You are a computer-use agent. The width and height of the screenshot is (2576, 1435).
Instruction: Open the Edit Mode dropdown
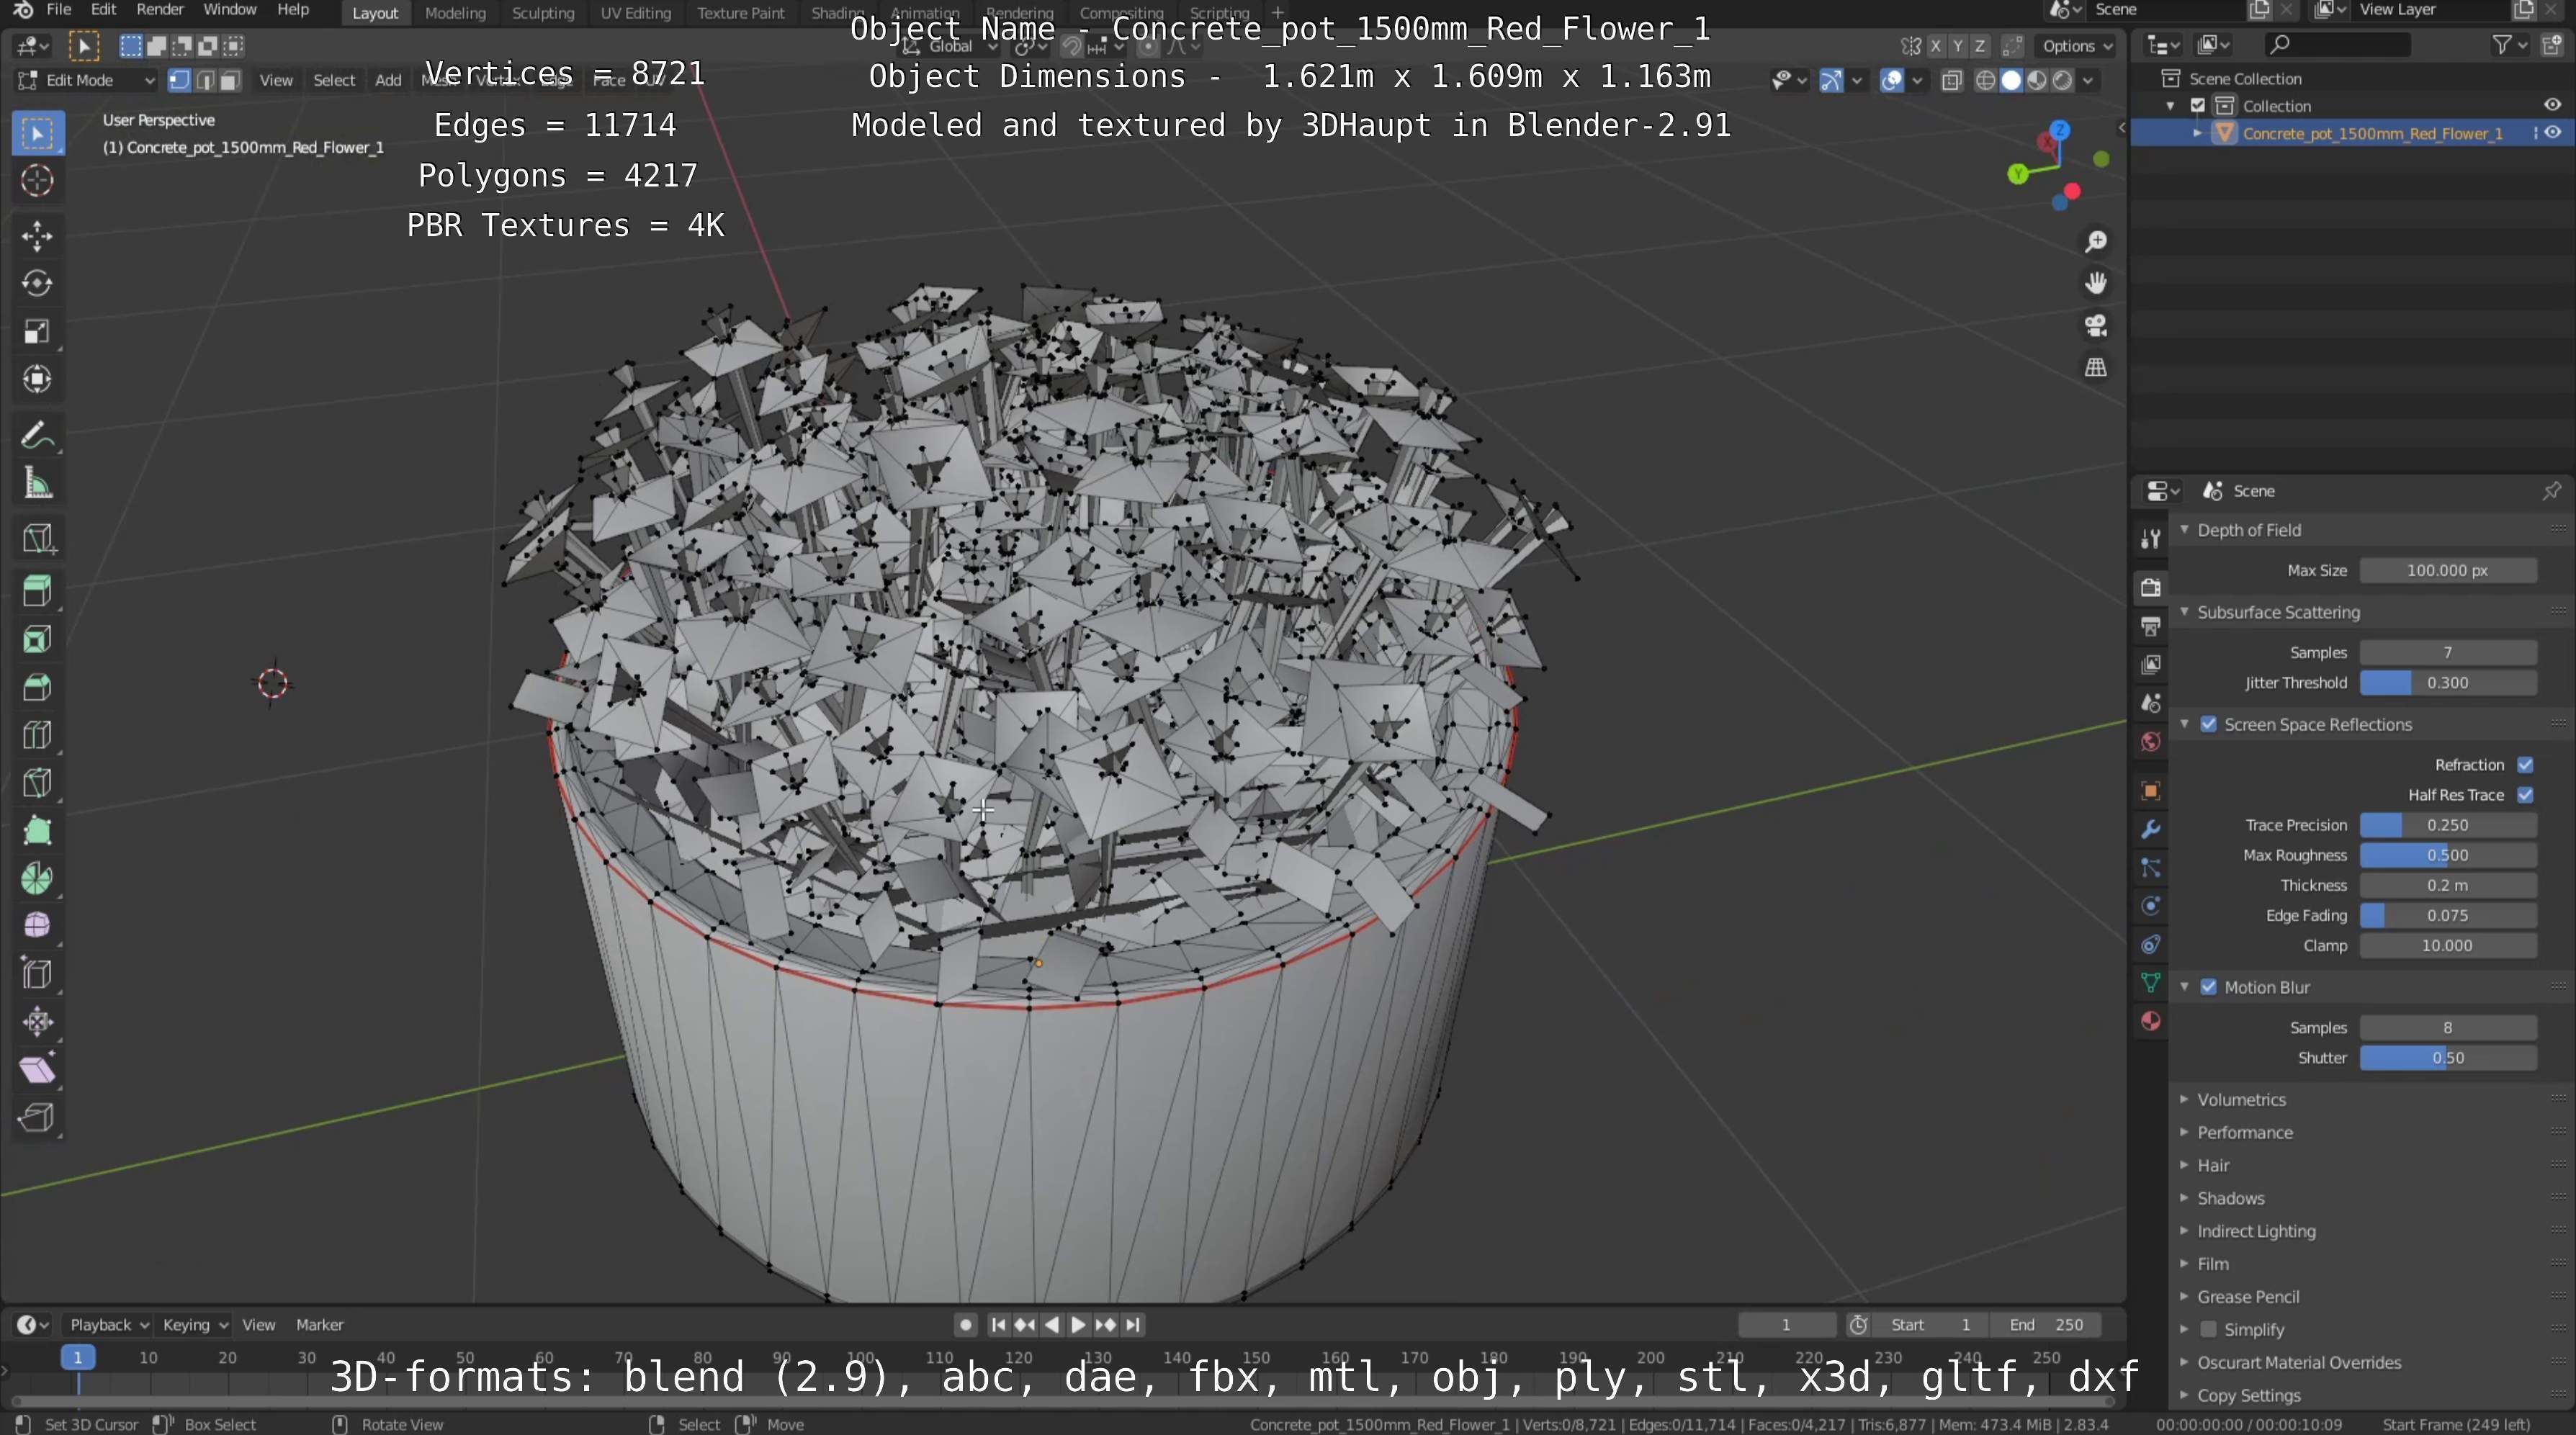[x=86, y=81]
